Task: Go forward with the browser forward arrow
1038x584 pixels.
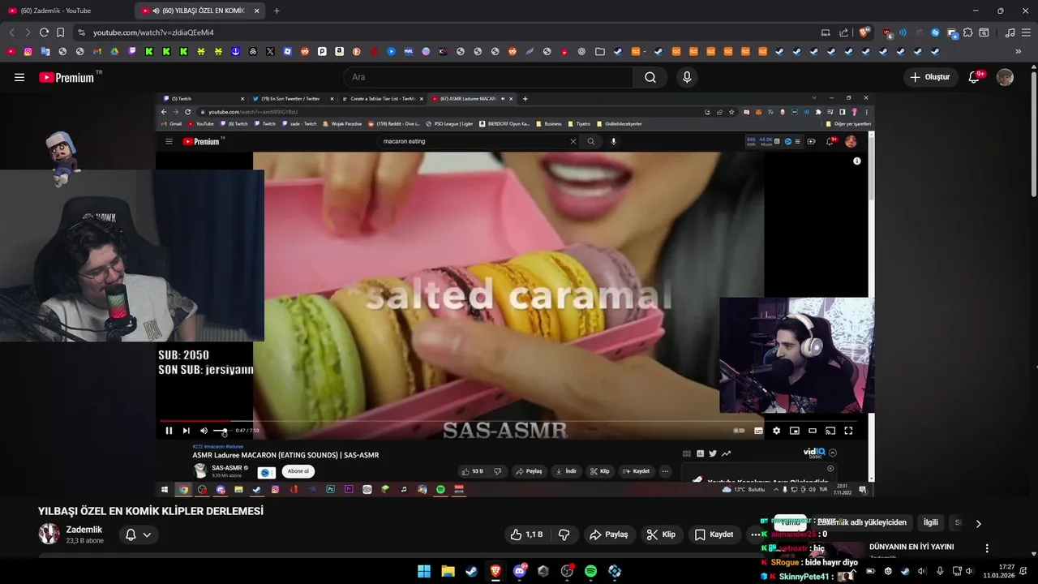Action: 28,32
